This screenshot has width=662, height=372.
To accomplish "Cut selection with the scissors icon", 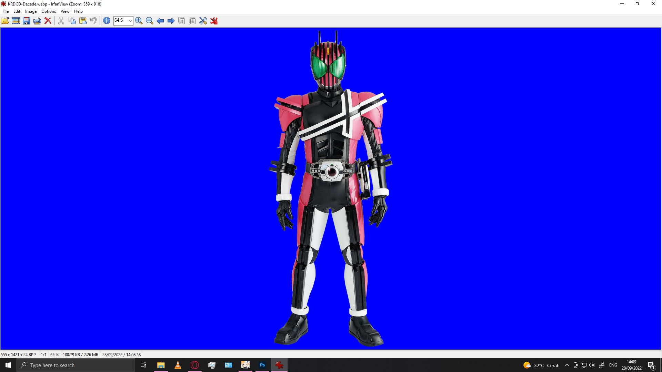I will click(61, 21).
